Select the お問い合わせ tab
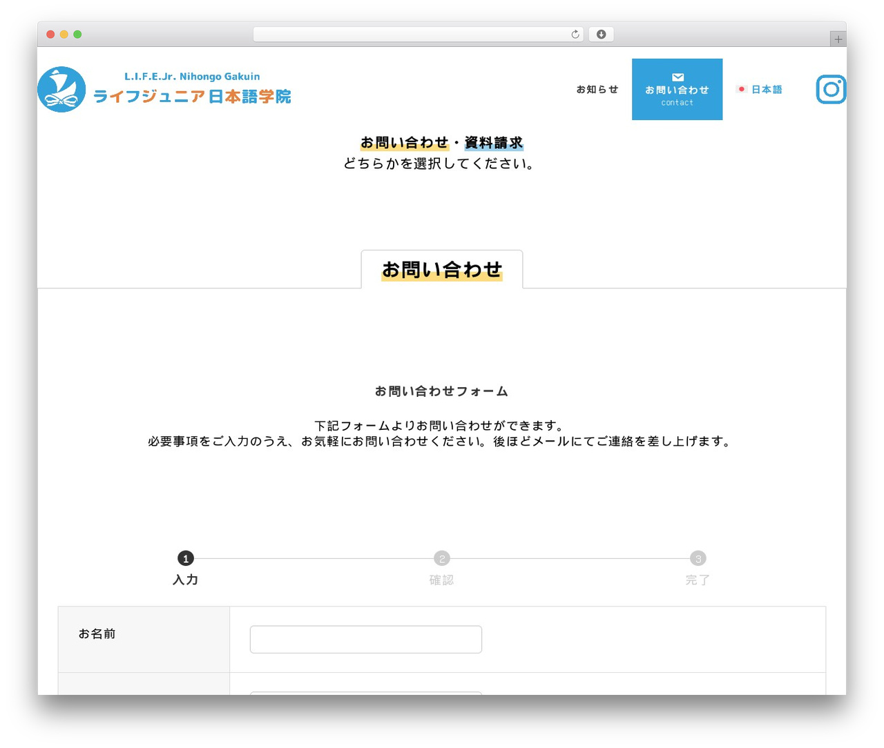The height and width of the screenshot is (748, 884). click(442, 269)
